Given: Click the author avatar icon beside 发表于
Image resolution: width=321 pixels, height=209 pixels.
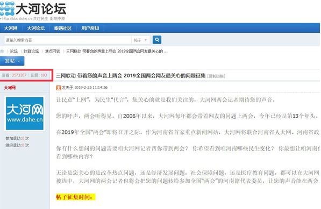Looking at the screenshot, I should 59,88.
